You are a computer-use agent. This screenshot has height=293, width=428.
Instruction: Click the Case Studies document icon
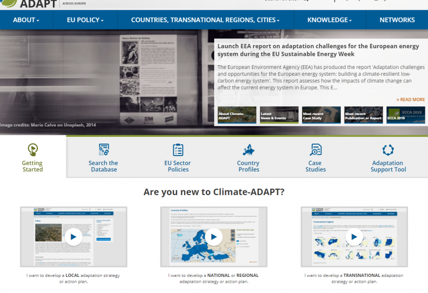[315, 149]
